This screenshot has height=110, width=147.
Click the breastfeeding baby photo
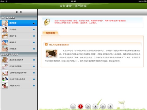click(51, 53)
